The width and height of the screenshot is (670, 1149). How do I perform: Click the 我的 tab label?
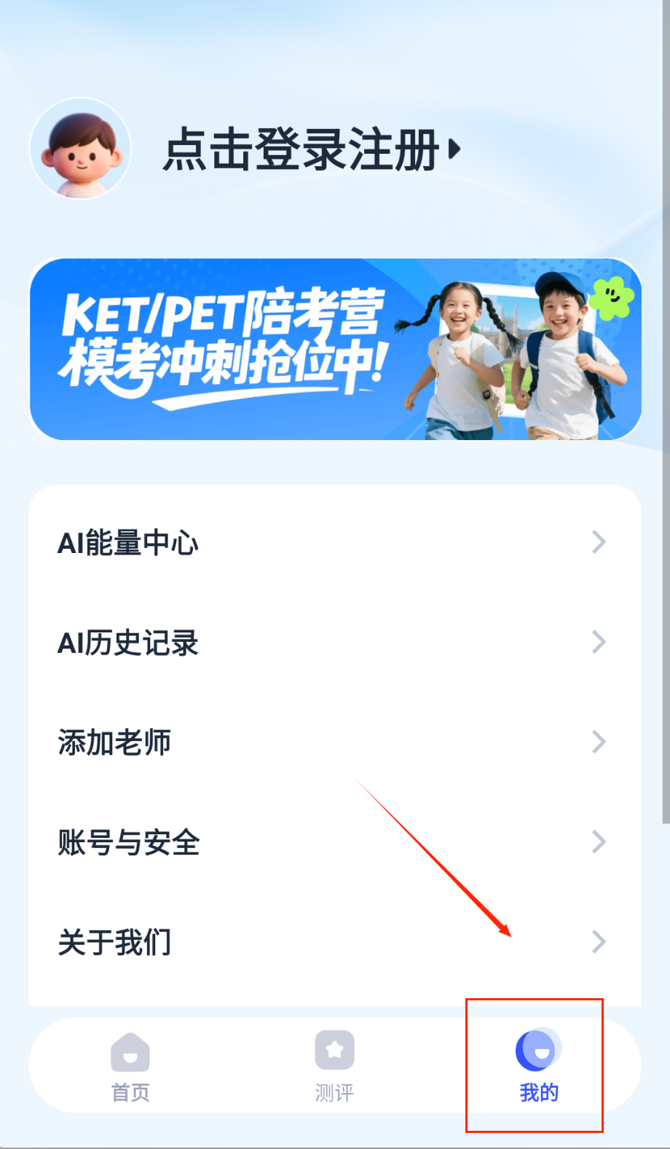[x=539, y=1092]
